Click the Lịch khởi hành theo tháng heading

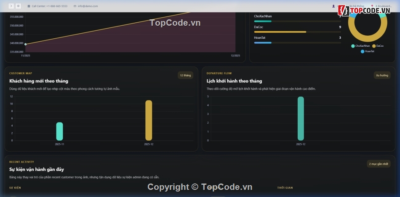[x=234, y=81]
